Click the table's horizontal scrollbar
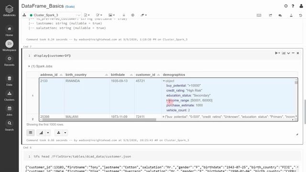This screenshot has height=172, width=306. tap(99, 119)
